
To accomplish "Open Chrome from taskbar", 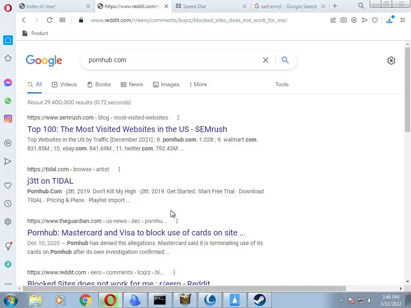I will tap(85, 300).
